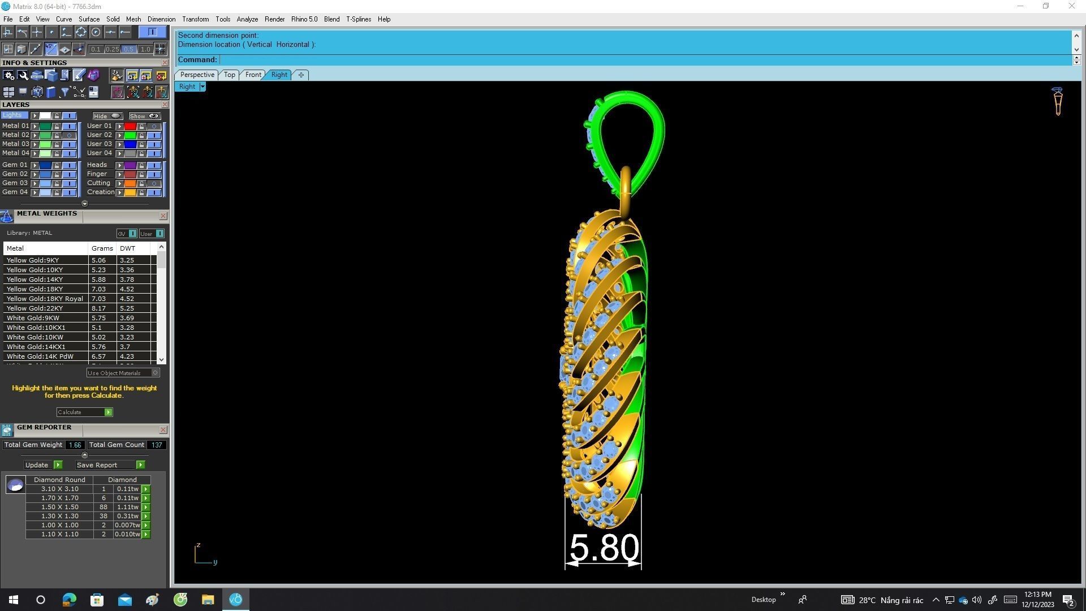
Task: Enable the intersection object snap icon
Action: pos(37,32)
